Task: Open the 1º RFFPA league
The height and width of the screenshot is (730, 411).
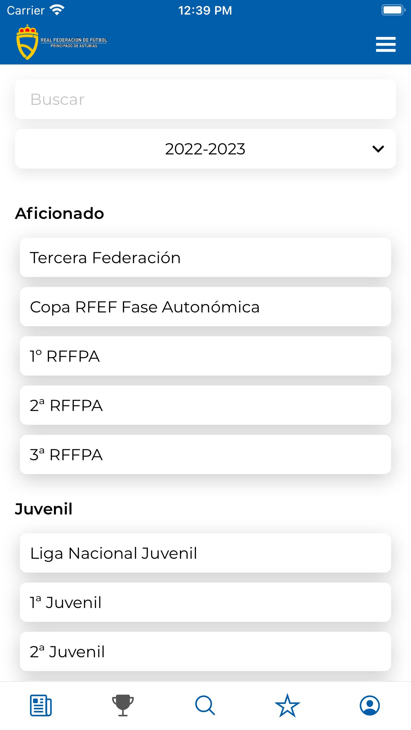Action: [x=205, y=356]
